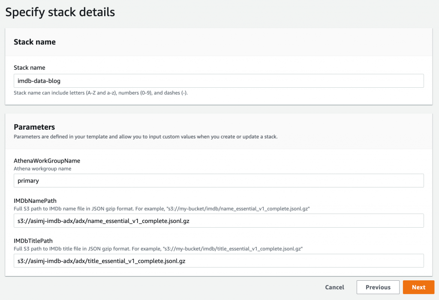This screenshot has height=300, width=439.
Task: Click the Stack name input field
Action: point(219,81)
